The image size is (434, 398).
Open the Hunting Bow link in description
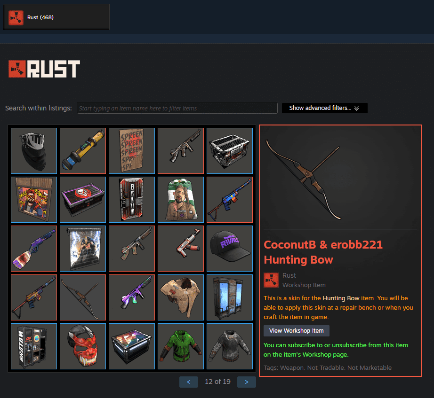click(x=341, y=298)
